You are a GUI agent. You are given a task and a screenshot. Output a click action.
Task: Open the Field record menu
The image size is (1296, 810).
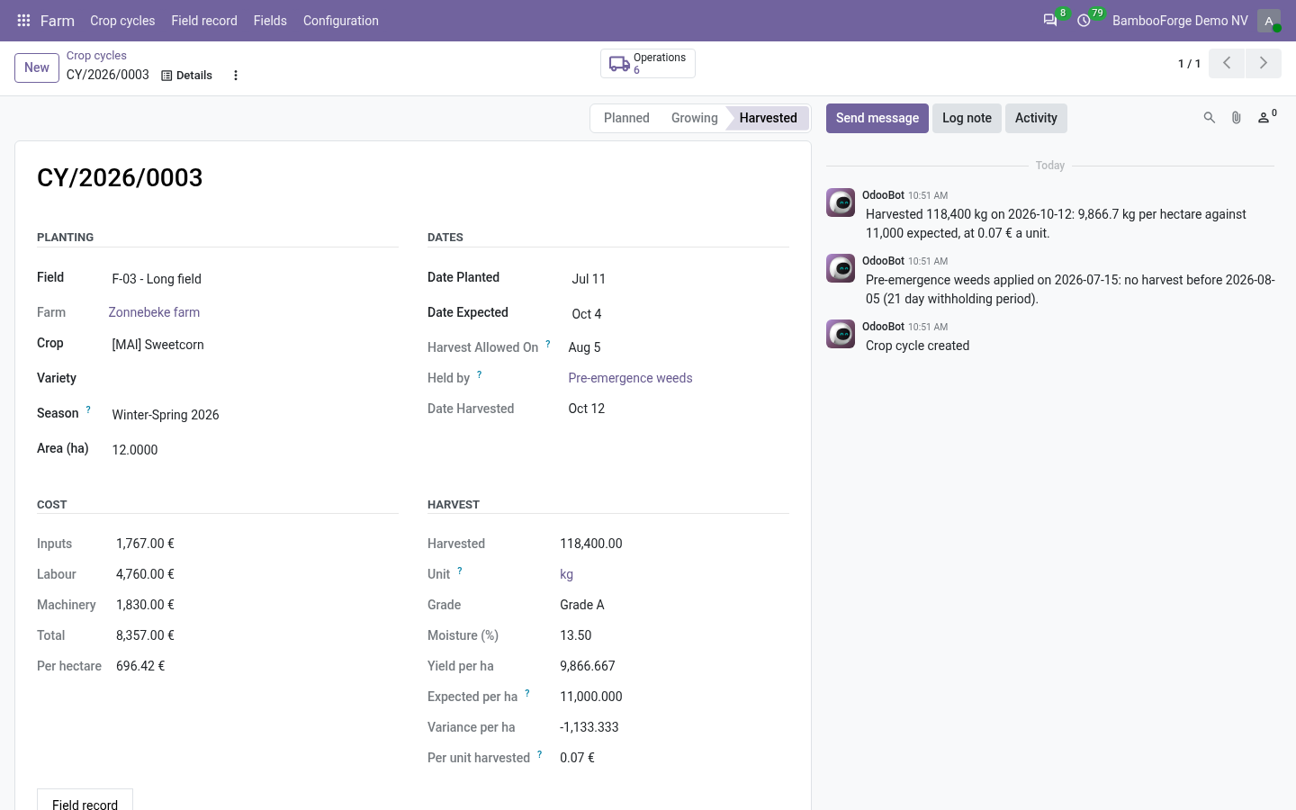coord(204,21)
